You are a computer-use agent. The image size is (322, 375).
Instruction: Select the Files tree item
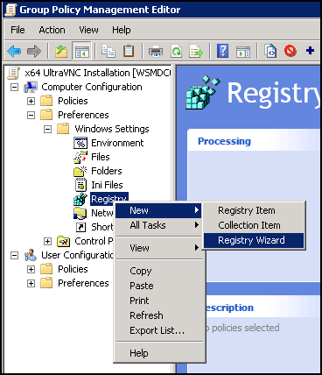point(101,157)
